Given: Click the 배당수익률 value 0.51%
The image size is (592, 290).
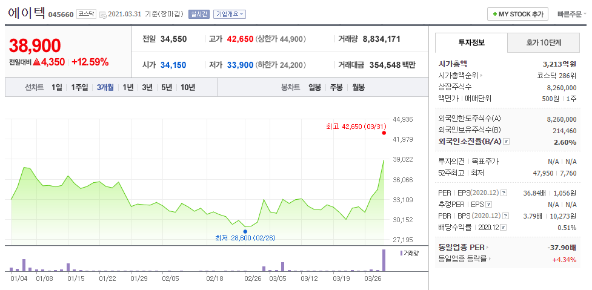Looking at the screenshot, I should coord(567,228).
